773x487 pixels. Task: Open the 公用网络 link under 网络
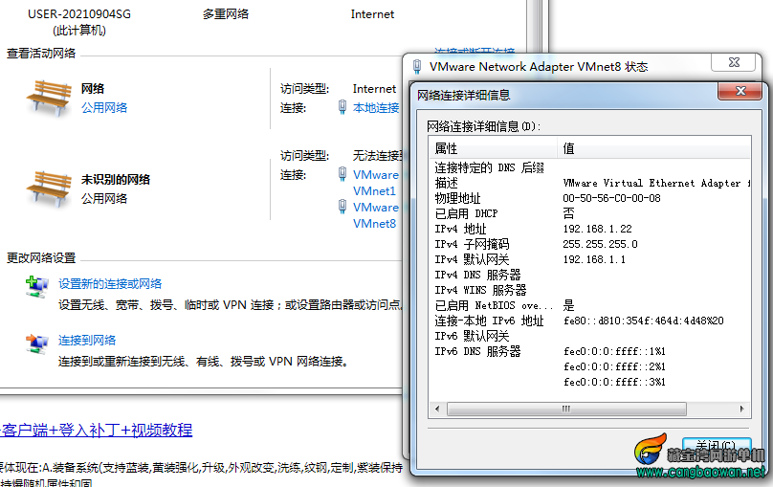coord(104,107)
